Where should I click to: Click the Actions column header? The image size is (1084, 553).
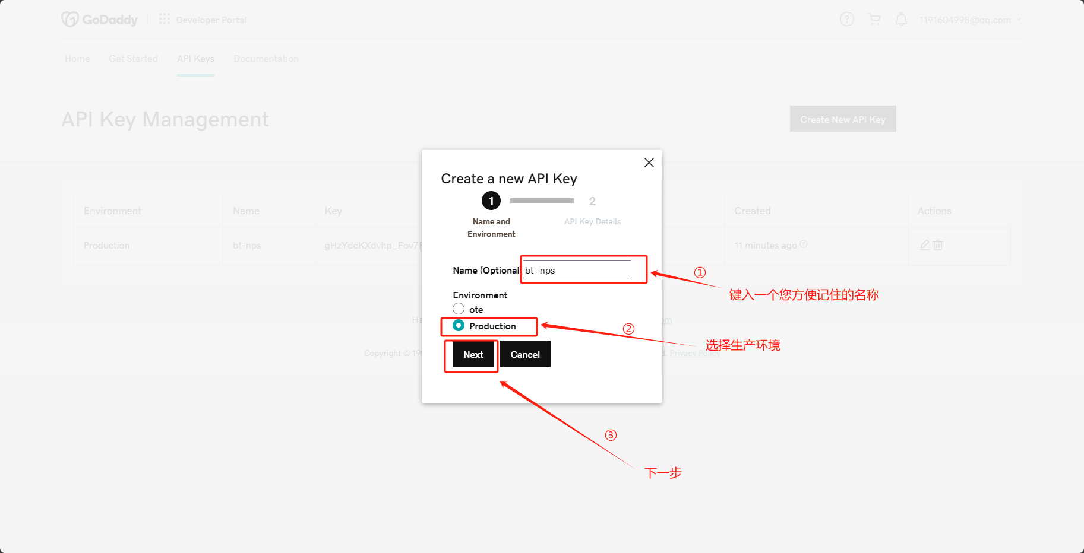tap(934, 211)
